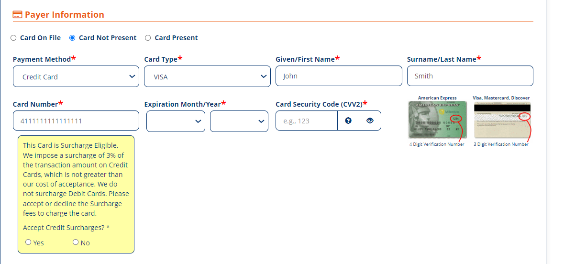Click the American Express card example image
Viewport: 575px width, 264px height.
click(x=437, y=120)
